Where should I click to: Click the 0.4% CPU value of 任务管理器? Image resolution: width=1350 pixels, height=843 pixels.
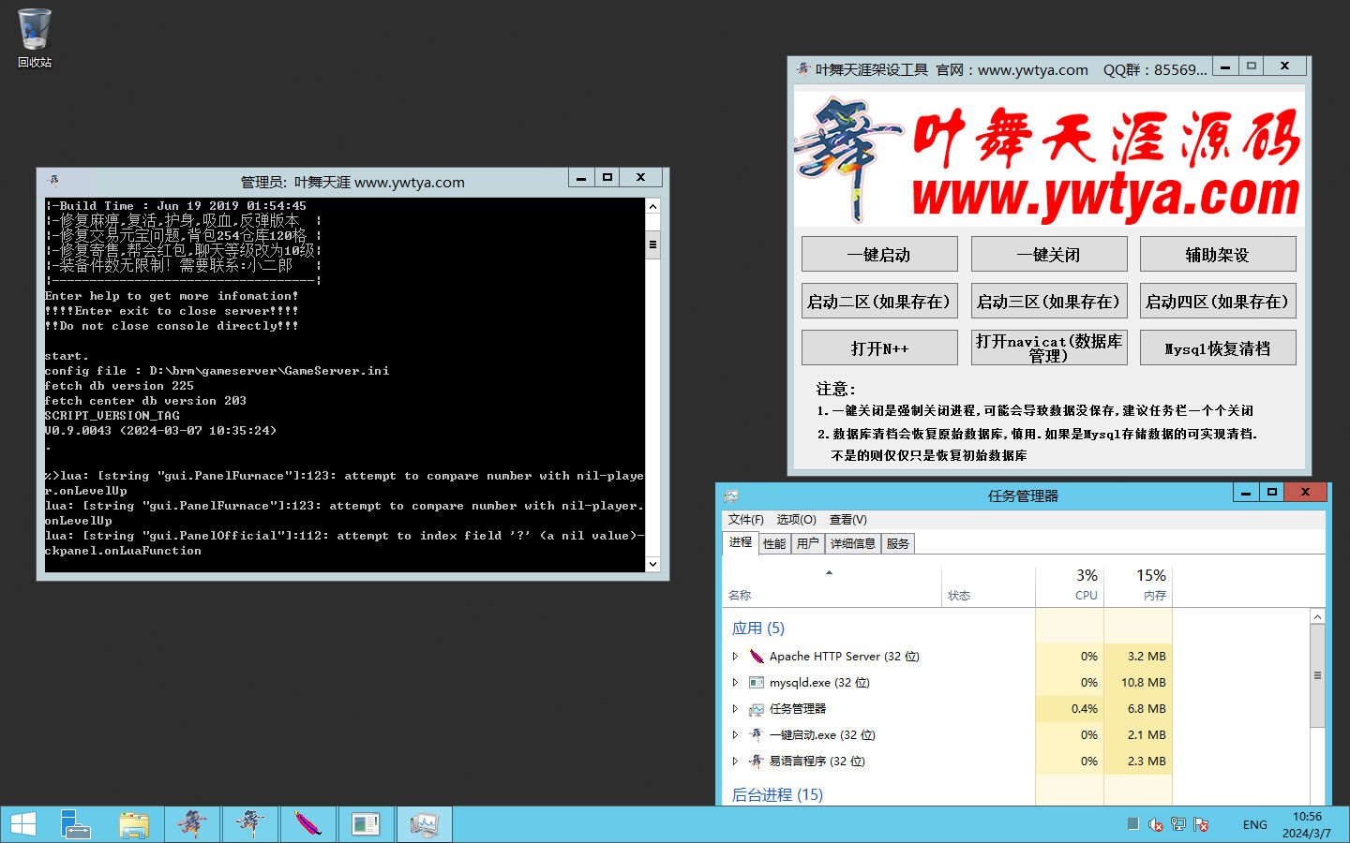[x=1084, y=709]
